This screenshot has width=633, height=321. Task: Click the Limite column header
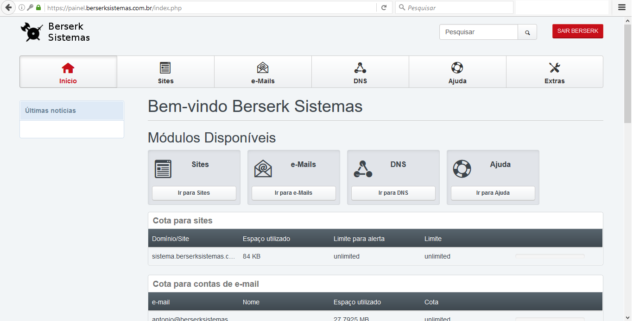tap(433, 239)
